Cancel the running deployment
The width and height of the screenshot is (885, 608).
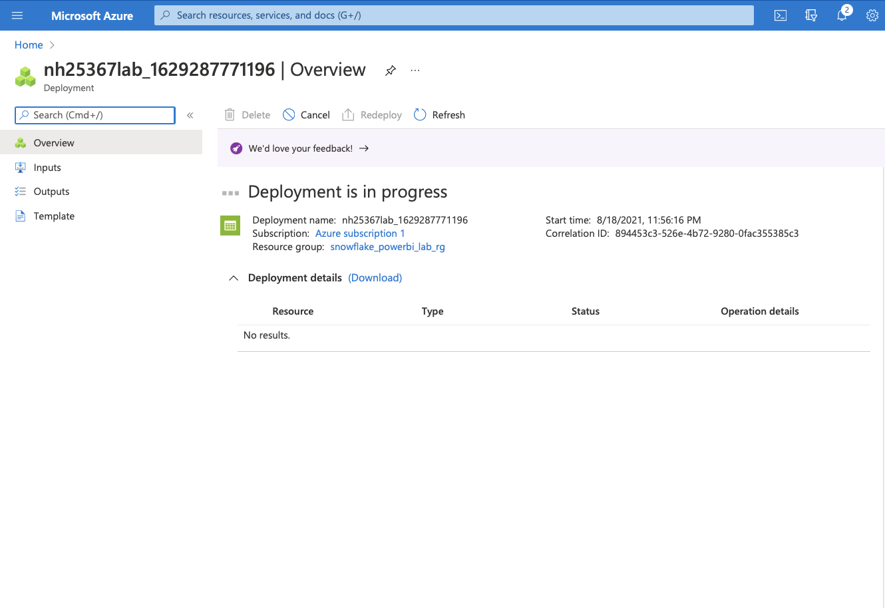pyautogui.click(x=307, y=115)
